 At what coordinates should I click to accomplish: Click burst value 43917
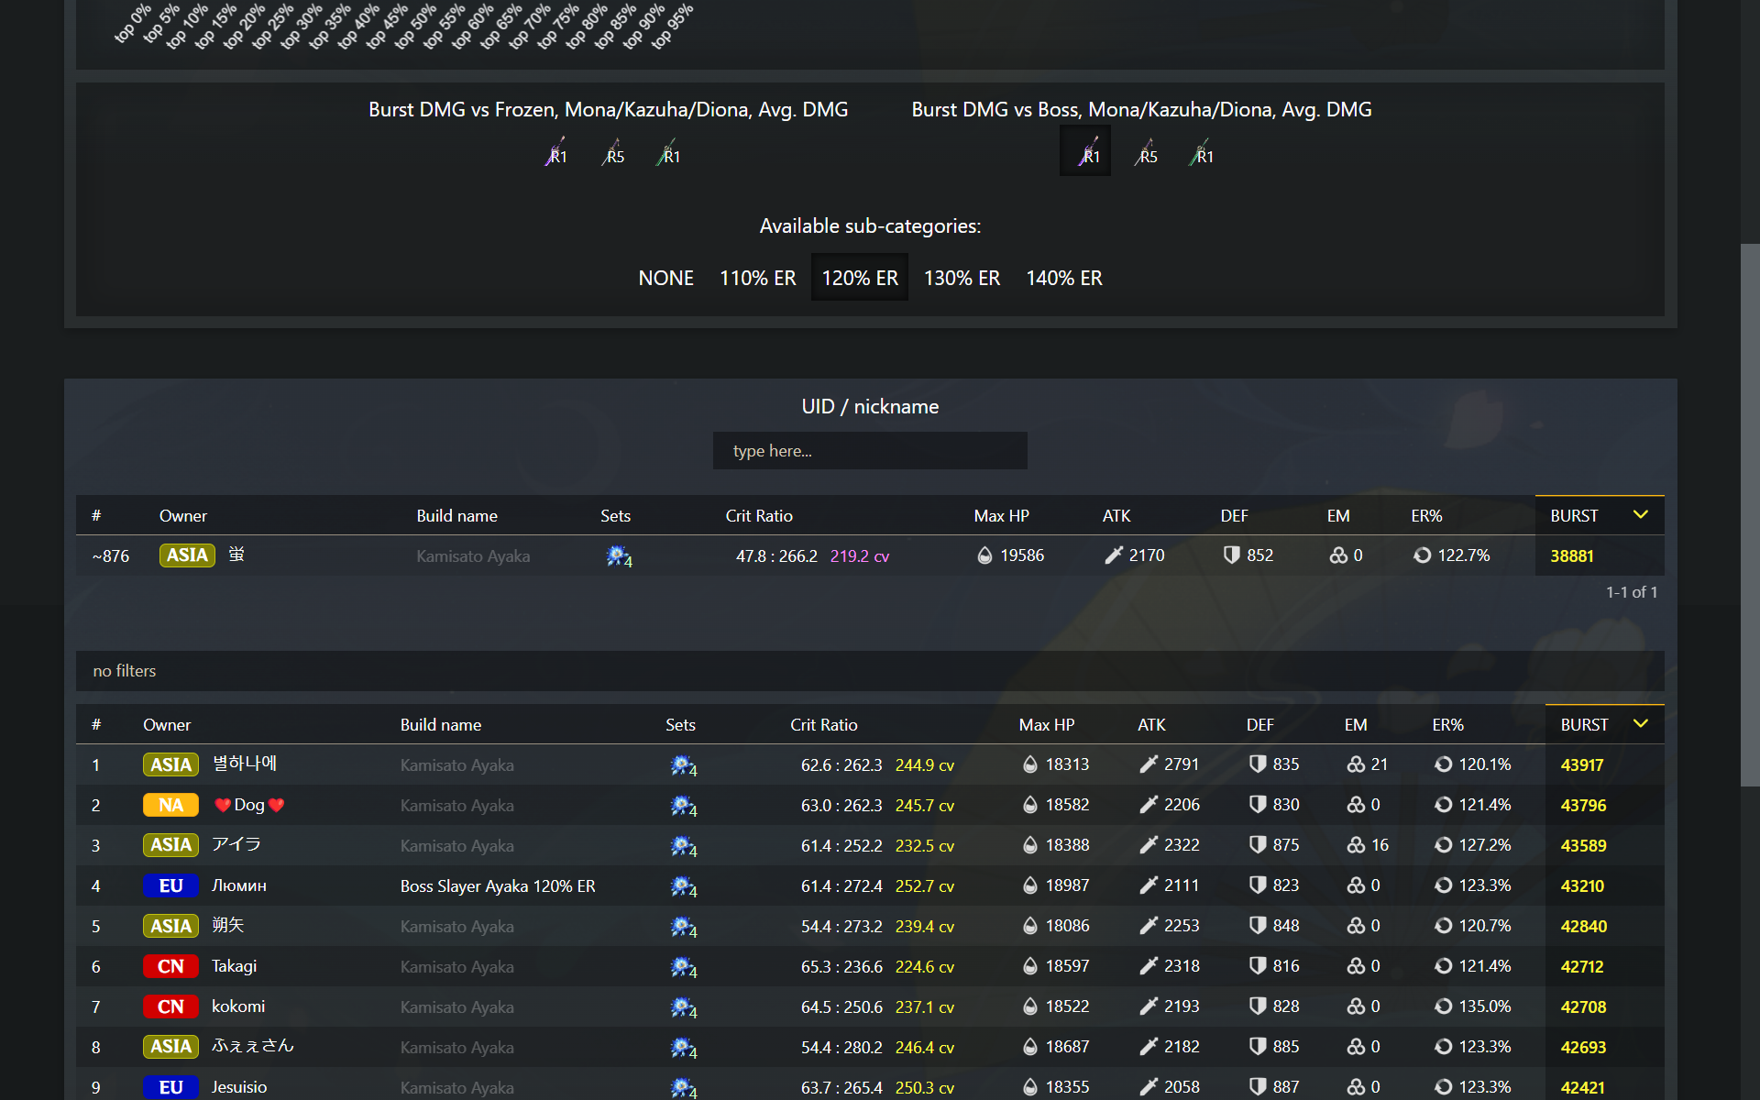pos(1582,765)
